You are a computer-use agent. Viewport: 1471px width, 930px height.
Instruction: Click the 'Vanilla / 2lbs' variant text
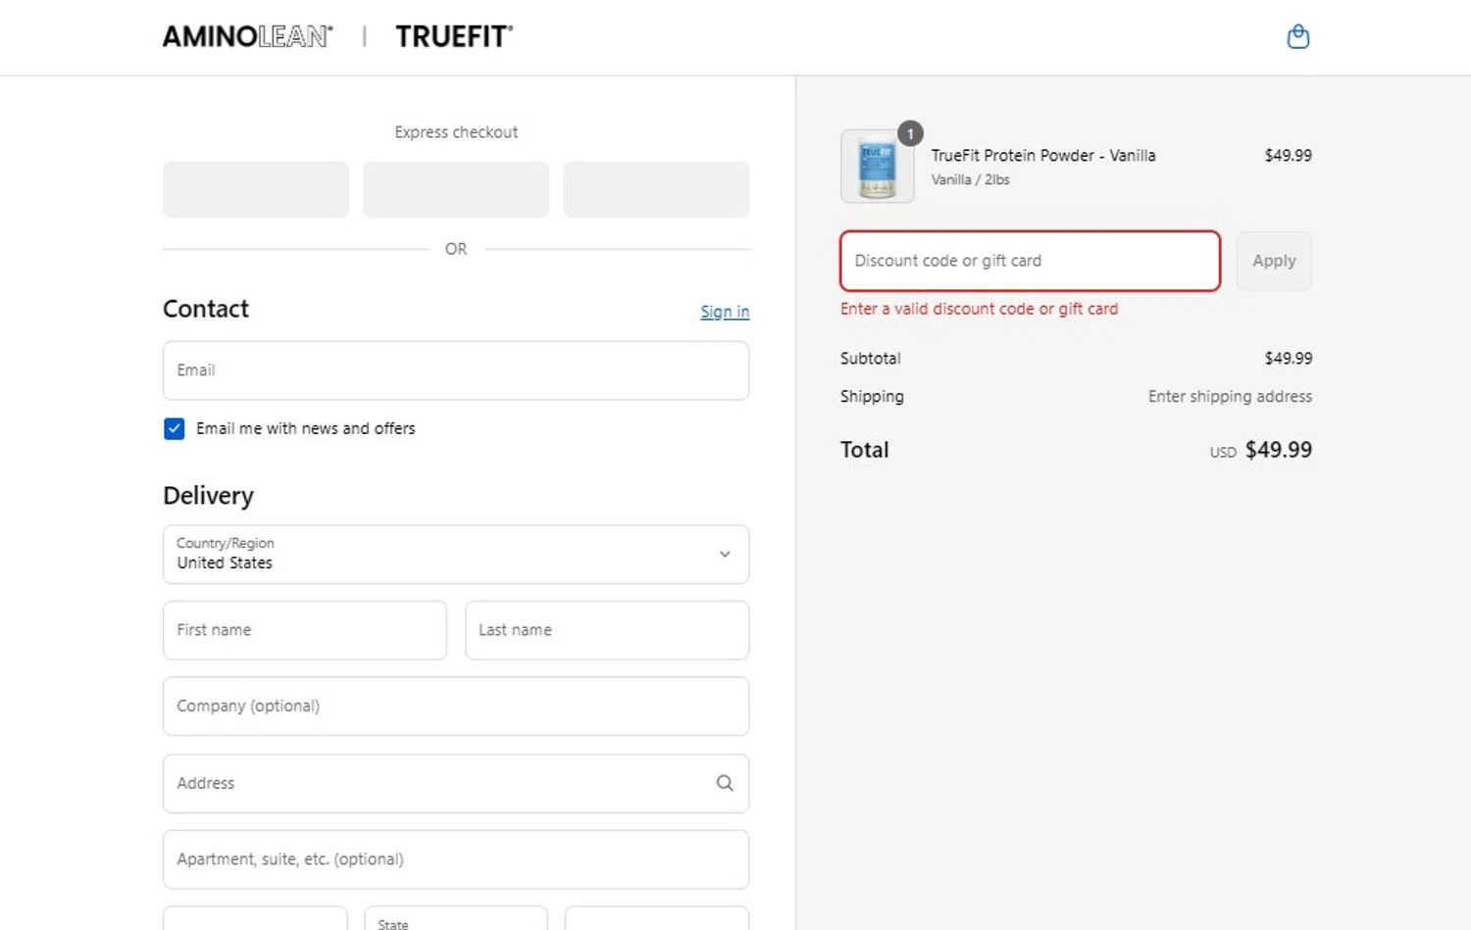(970, 179)
